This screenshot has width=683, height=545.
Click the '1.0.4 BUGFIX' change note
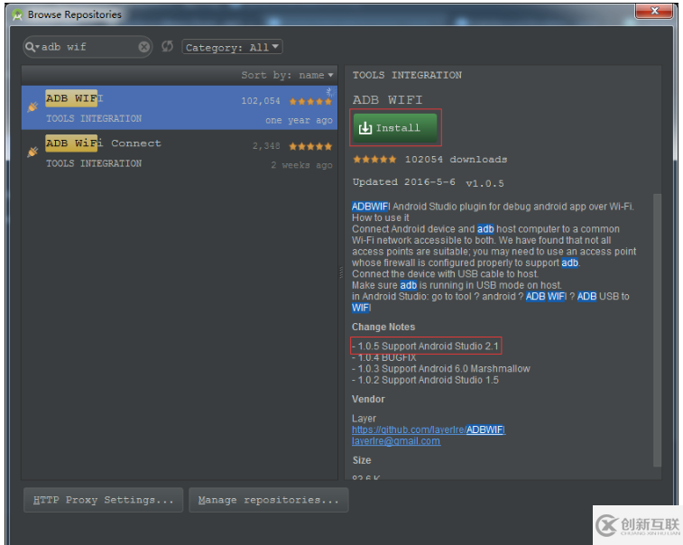(383, 357)
